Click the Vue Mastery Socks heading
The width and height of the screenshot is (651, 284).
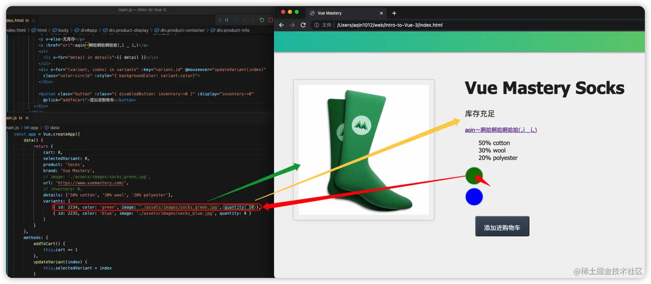[x=545, y=88]
